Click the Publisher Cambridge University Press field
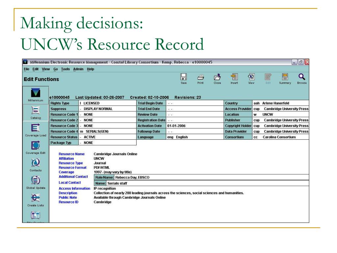This screenshot has width=337, height=253. pos(281,120)
